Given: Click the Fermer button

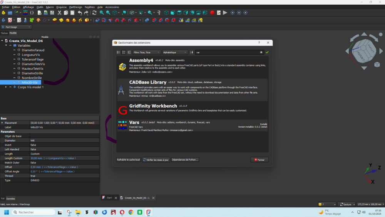Looking at the screenshot, I should coord(259,160).
